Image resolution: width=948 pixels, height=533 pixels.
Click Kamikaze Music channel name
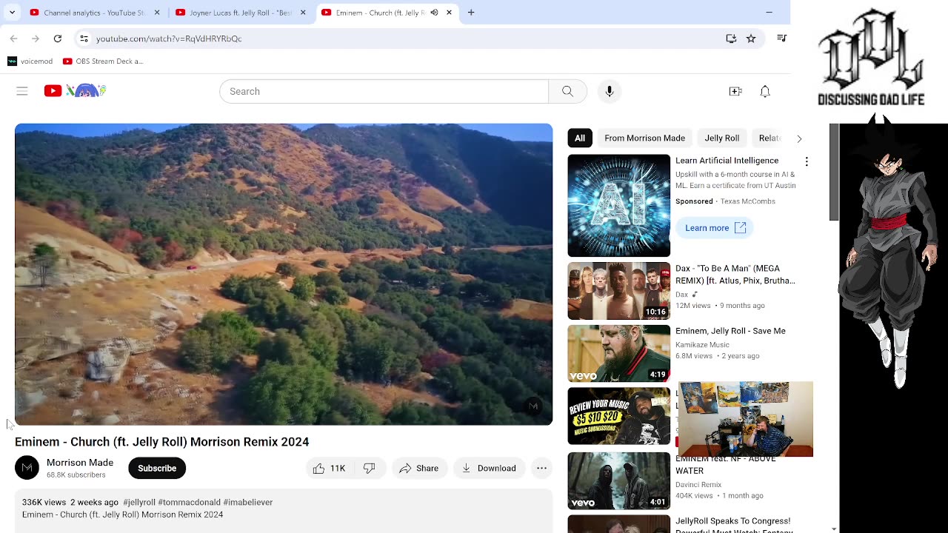pos(702,345)
